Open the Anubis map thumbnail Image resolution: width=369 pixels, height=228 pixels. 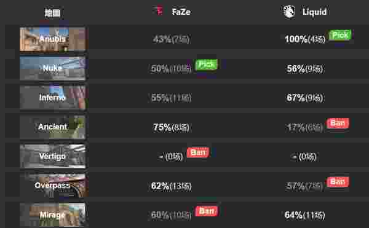coord(54,39)
